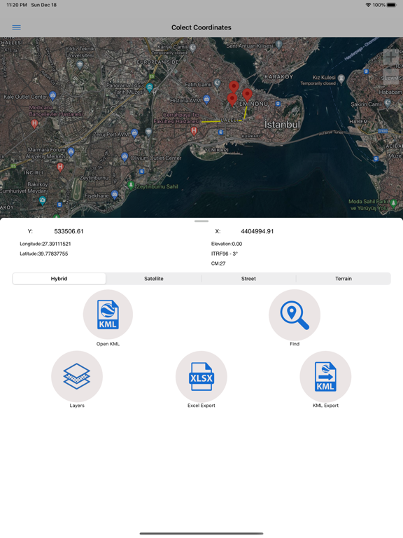The height and width of the screenshot is (538, 403).
Task: Tap Historia AVM shopping marker
Action: [x=206, y=100]
